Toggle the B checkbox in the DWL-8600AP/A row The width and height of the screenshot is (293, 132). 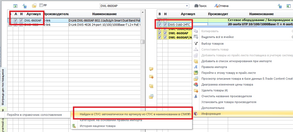(x=160, y=37)
